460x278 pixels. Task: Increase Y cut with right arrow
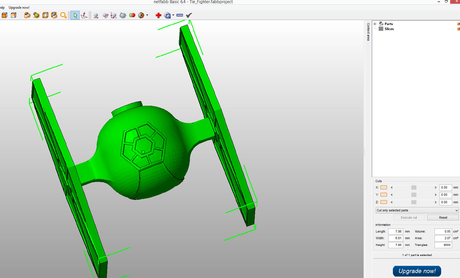tap(435, 195)
